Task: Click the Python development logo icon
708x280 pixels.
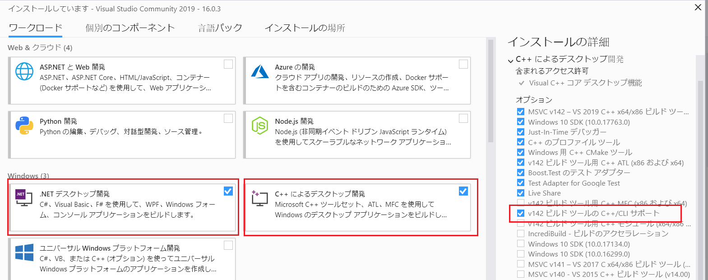Action: [24, 126]
